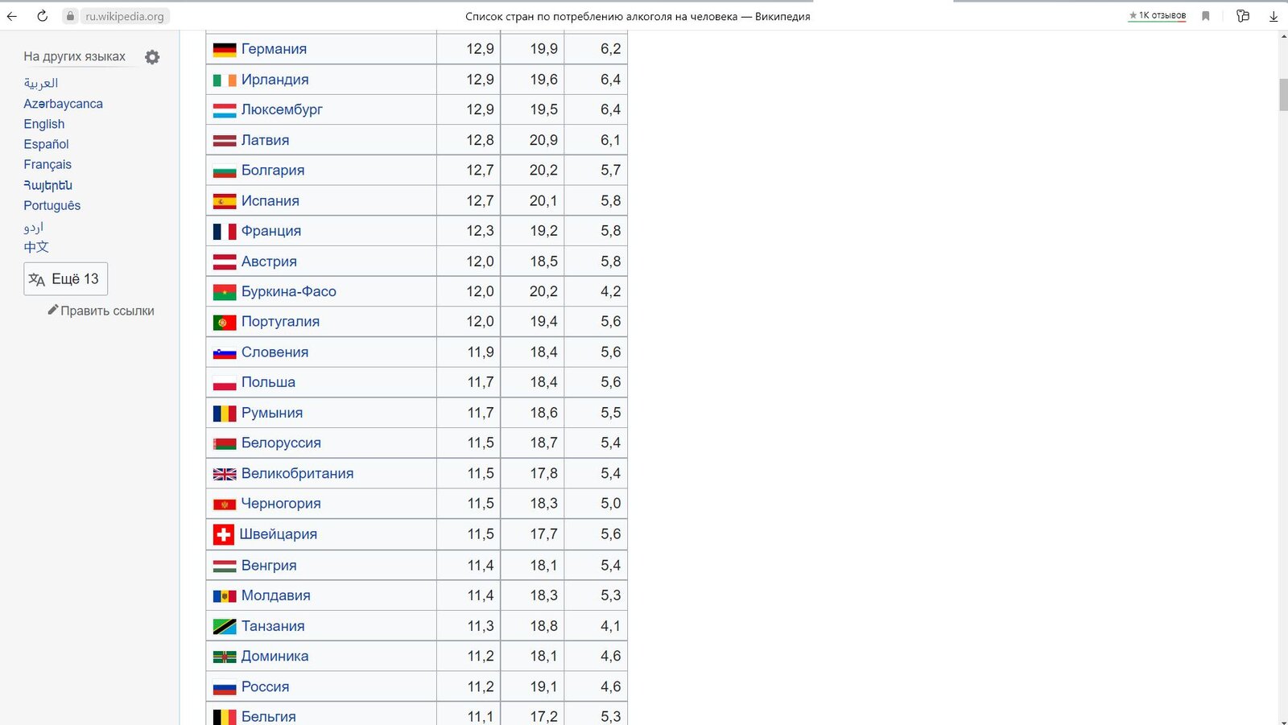This screenshot has height=725, width=1288.
Task: Click the Switzerland flag icon
Action: [223, 534]
